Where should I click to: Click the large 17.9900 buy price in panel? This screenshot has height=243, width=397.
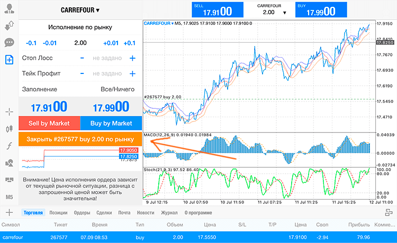pyautogui.click(x=111, y=107)
